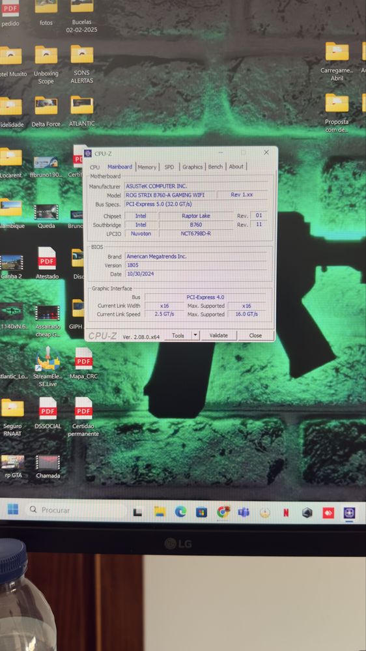Click the ROG STRIX B760-A GAMING WIFI model field
Image resolution: width=366 pixels, height=651 pixels.
(170, 195)
